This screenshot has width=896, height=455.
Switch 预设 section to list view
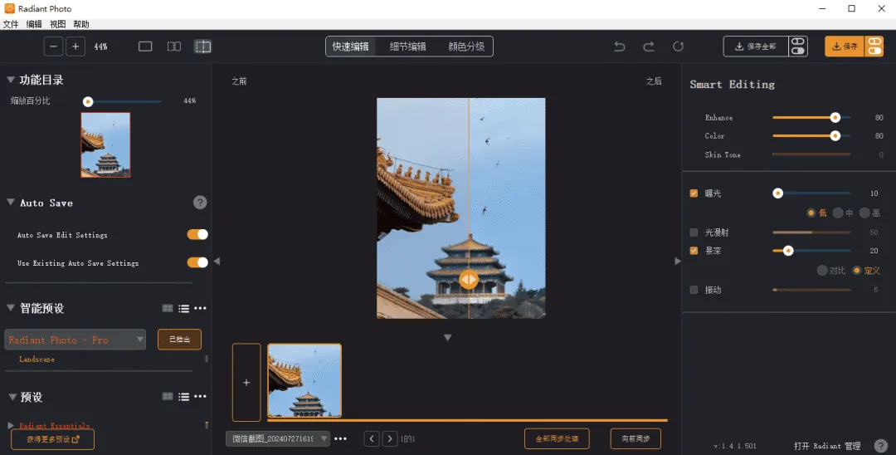tap(183, 396)
